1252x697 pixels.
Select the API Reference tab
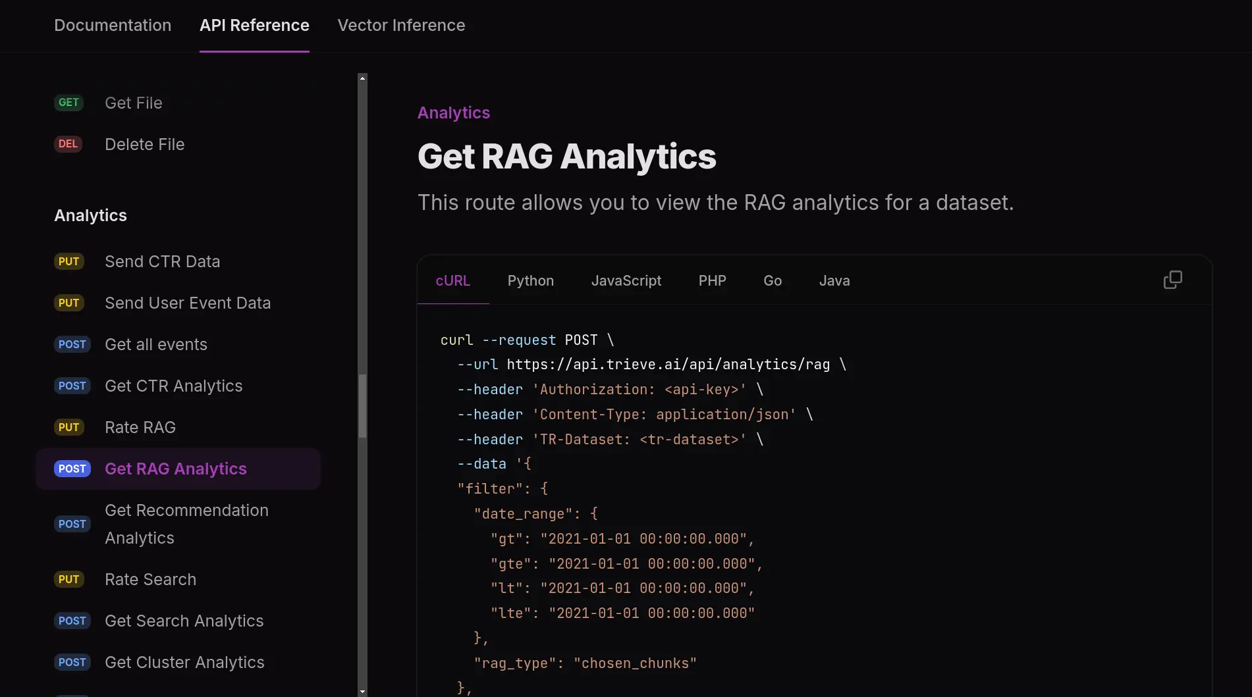(254, 25)
